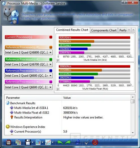
Task: Click the Sandra app icon in the title bar
Action: coord(4,3)
